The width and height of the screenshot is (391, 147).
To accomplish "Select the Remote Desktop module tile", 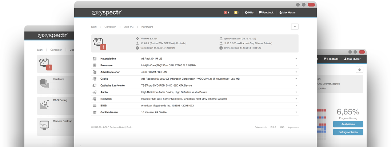I will pos(55,126).
